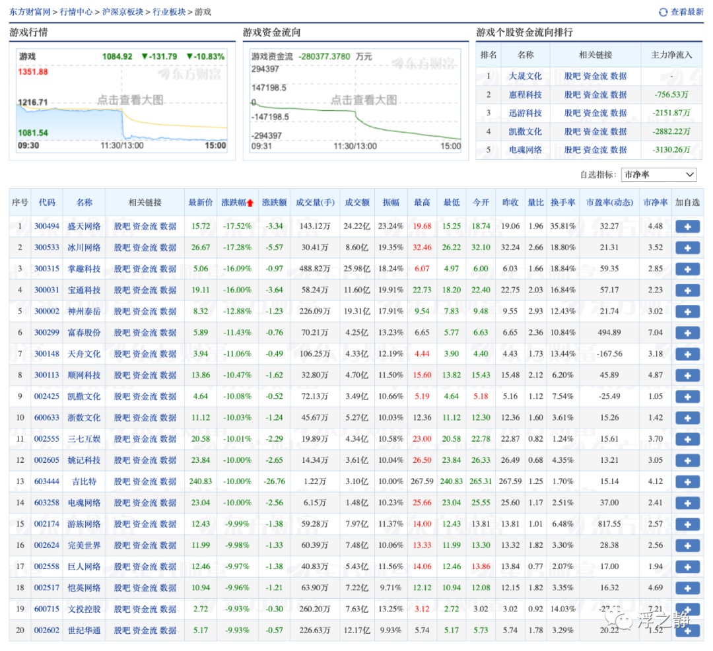
Task: Sort table by 成交量(手) column header
Action: click(315, 203)
